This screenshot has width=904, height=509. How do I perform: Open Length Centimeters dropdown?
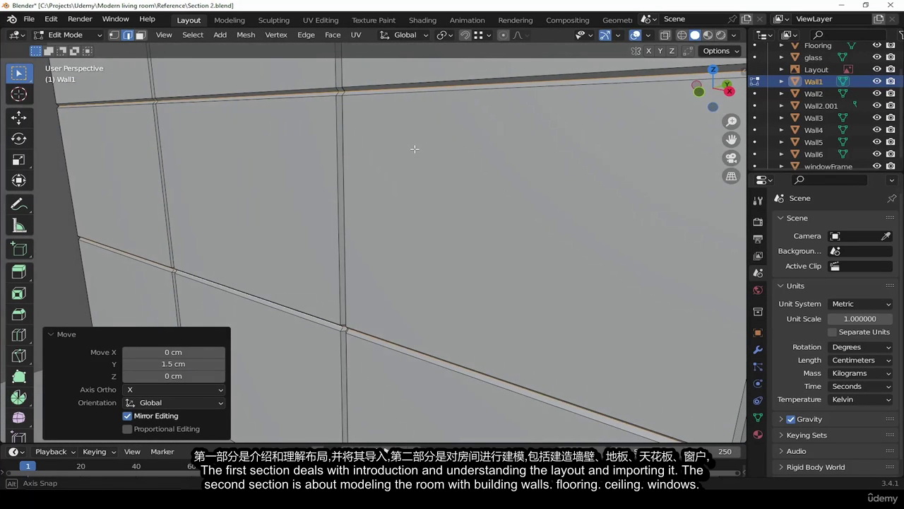click(x=861, y=360)
